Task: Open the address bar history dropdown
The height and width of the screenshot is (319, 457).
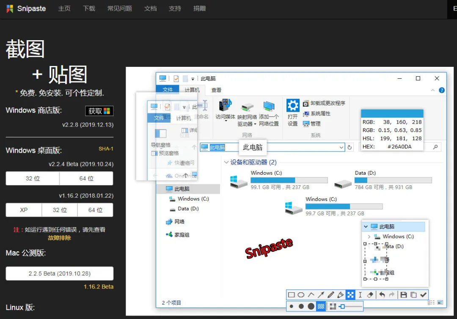Action: 341,147
